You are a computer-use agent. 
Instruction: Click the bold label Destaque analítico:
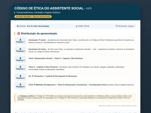[27, 96]
